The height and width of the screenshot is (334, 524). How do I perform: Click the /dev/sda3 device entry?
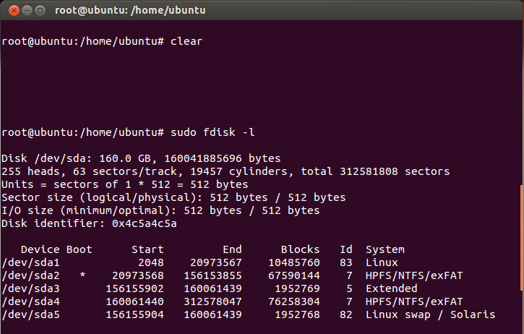coord(31,288)
